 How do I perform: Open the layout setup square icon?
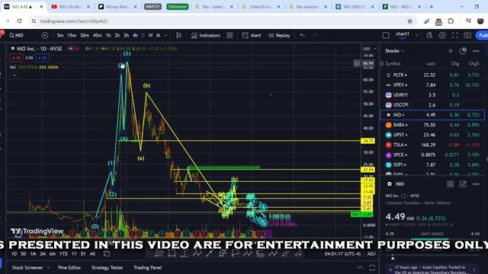pos(386,36)
